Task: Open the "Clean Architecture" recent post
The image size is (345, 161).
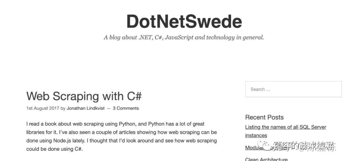Action: [x=266, y=159]
